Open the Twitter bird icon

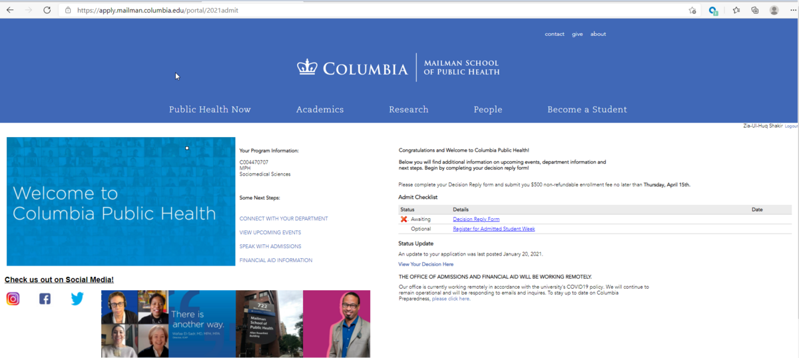[77, 299]
